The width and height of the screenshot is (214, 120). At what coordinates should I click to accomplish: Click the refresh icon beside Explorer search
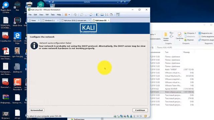point(152,47)
